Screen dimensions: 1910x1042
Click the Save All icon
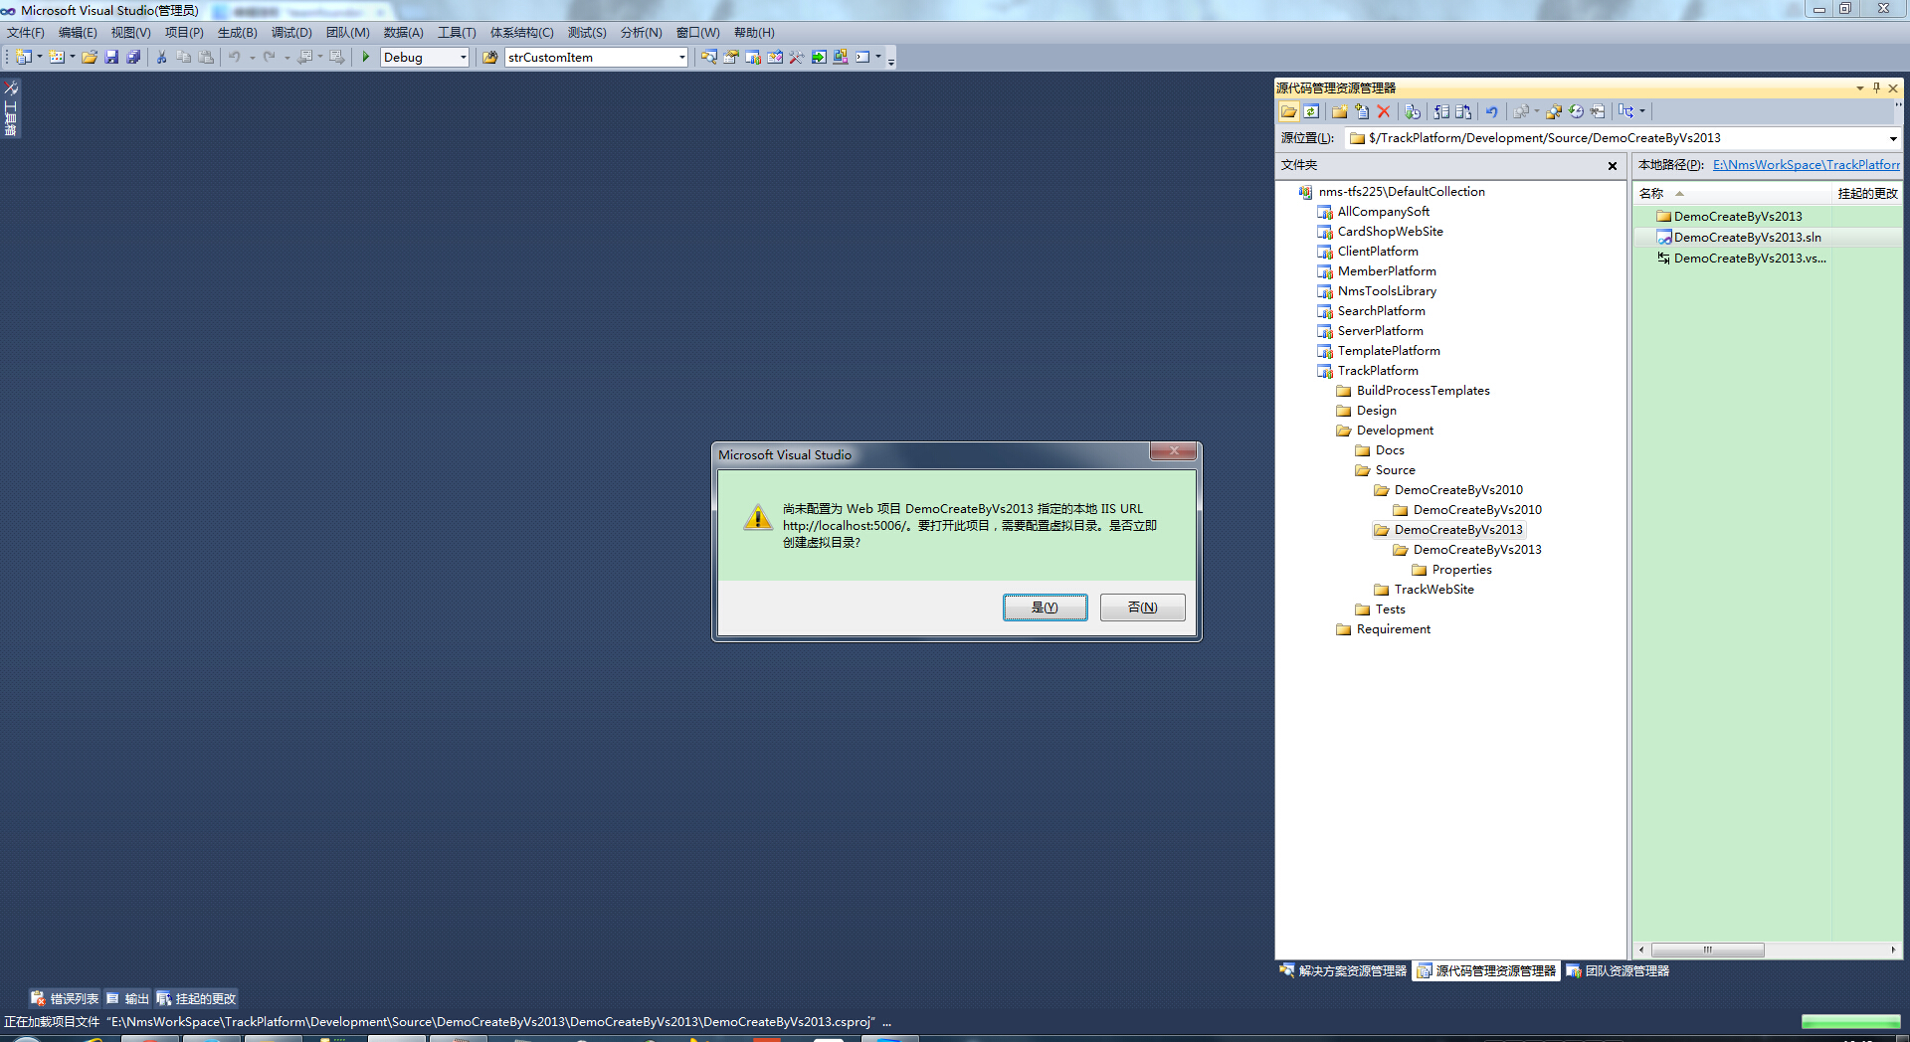[133, 57]
